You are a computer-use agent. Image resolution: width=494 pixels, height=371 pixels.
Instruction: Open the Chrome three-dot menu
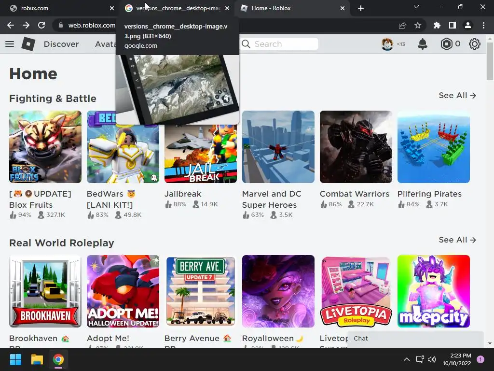[483, 25]
